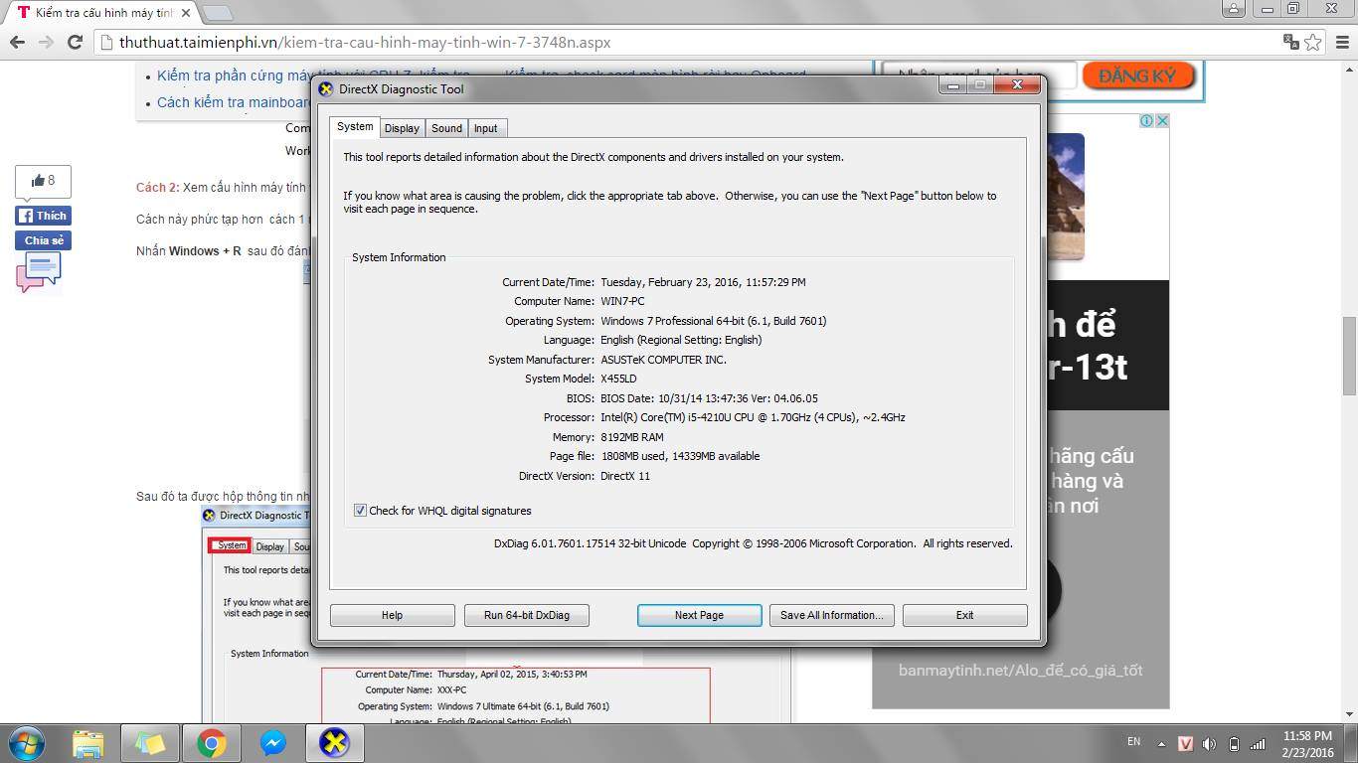Open Sticky Notes from the taskbar
The image size is (1358, 763).
[x=151, y=743]
